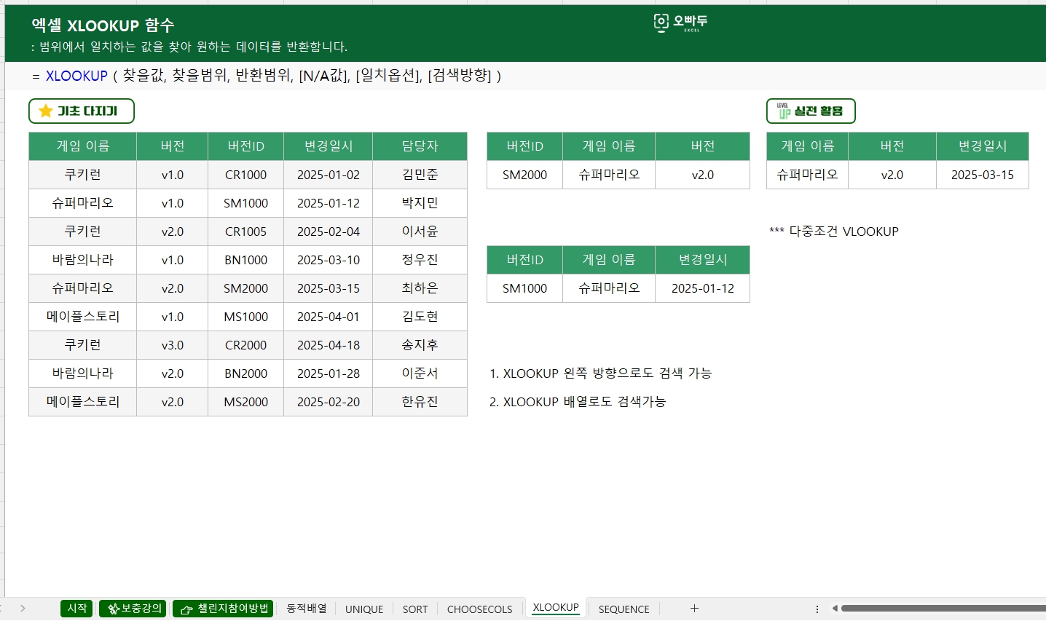The image size is (1046, 621).
Task: Select date cell 2025-02-04
Action: (x=328, y=232)
